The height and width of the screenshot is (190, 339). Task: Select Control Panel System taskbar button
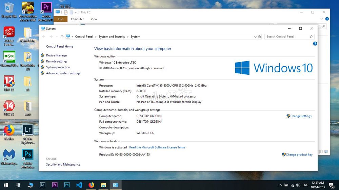click(116, 185)
